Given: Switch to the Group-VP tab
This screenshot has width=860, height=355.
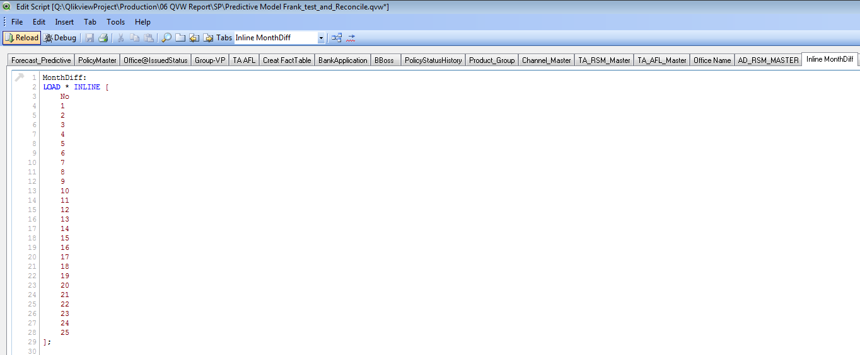Looking at the screenshot, I should coord(210,60).
